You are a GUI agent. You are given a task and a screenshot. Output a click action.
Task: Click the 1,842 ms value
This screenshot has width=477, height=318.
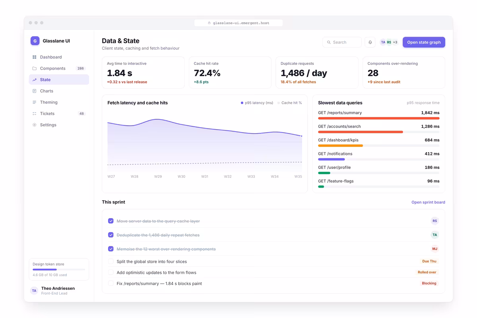click(x=430, y=113)
